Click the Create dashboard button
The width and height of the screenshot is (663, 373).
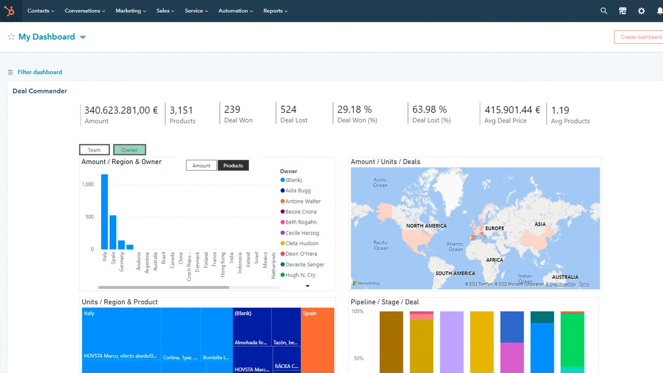(640, 37)
